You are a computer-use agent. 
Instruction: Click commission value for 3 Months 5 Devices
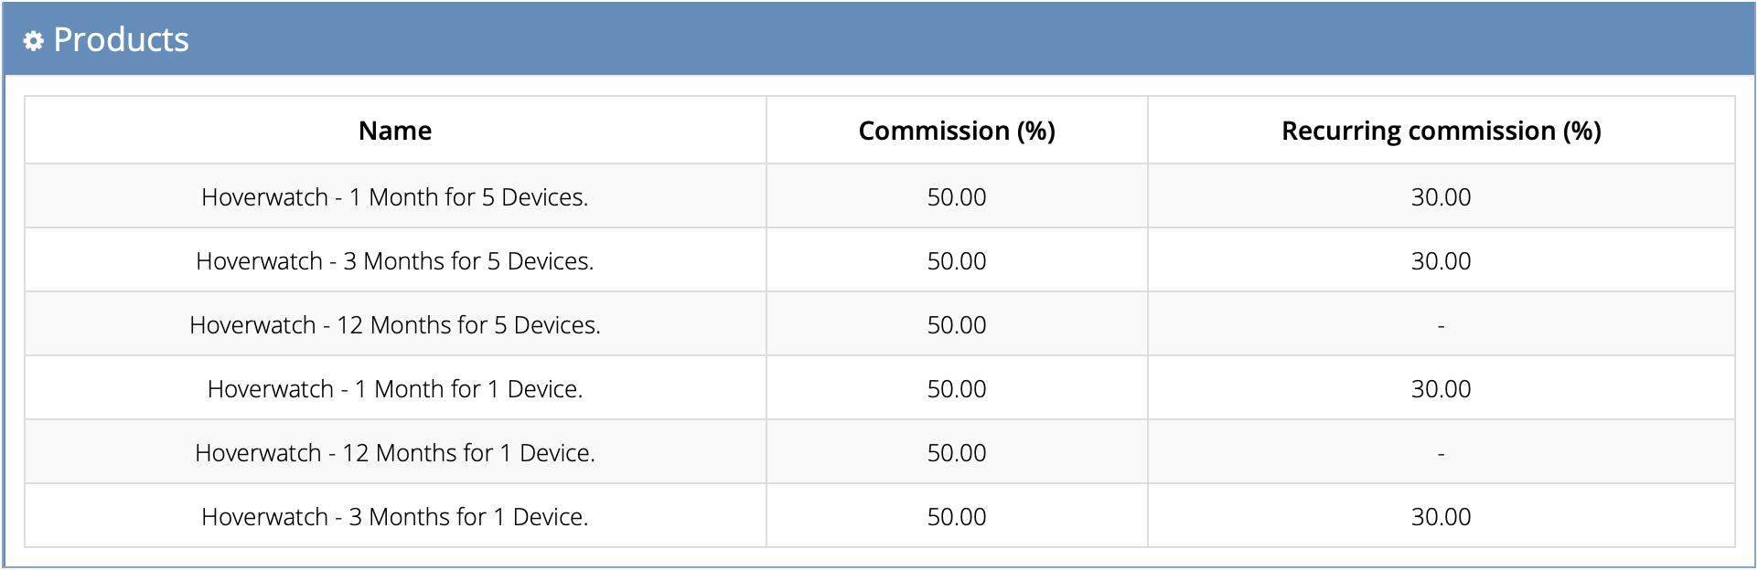click(x=957, y=261)
